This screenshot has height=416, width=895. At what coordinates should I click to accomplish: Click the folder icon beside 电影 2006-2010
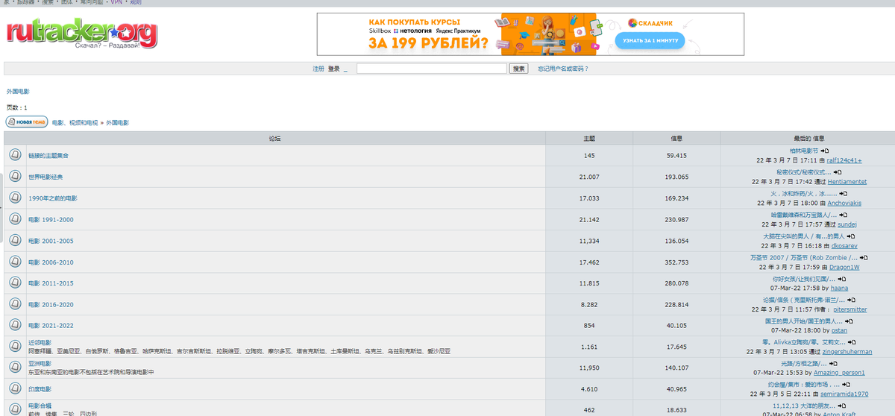pos(15,262)
